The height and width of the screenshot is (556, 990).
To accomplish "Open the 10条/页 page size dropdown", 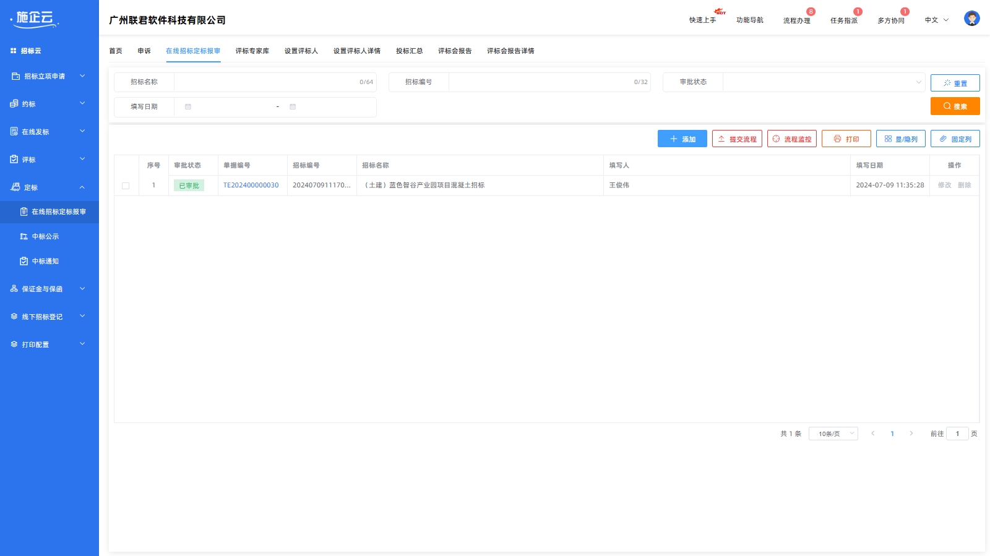I will click(x=833, y=434).
